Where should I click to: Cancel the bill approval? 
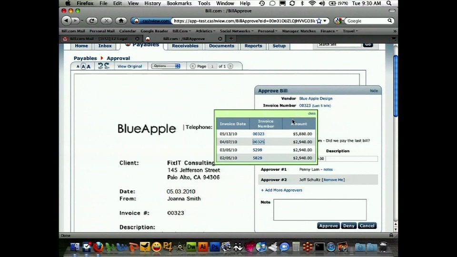pyautogui.click(x=367, y=226)
